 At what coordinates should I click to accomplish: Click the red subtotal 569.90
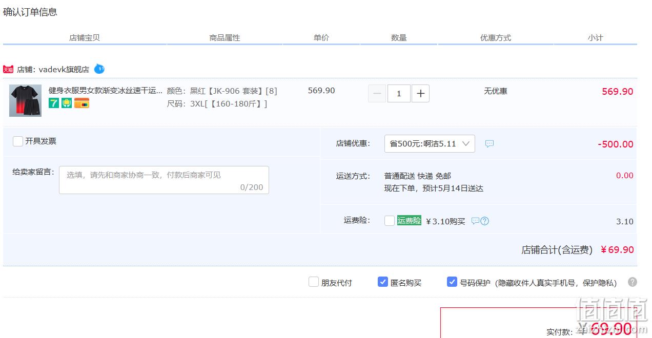click(618, 92)
